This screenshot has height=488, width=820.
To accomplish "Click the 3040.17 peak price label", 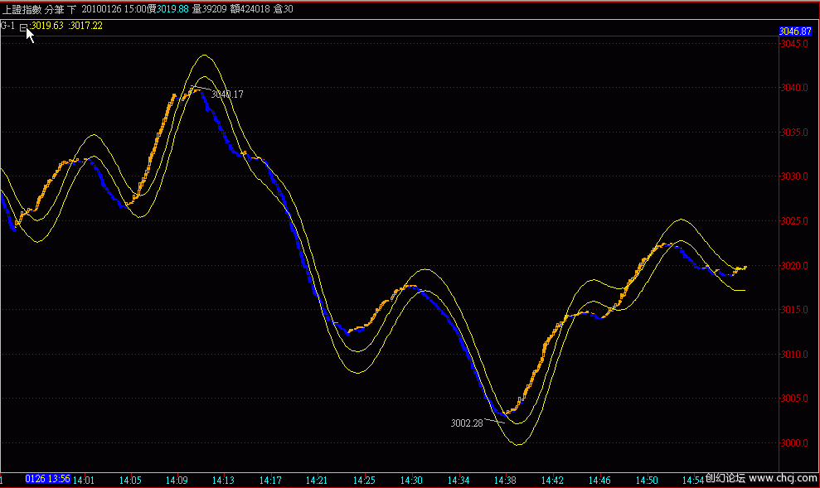I will point(227,94).
